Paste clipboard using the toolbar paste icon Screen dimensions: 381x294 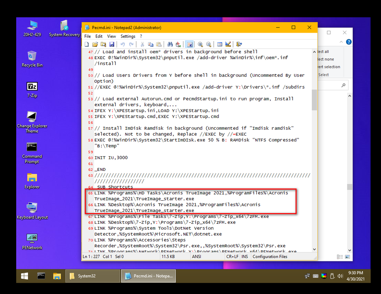159,44
